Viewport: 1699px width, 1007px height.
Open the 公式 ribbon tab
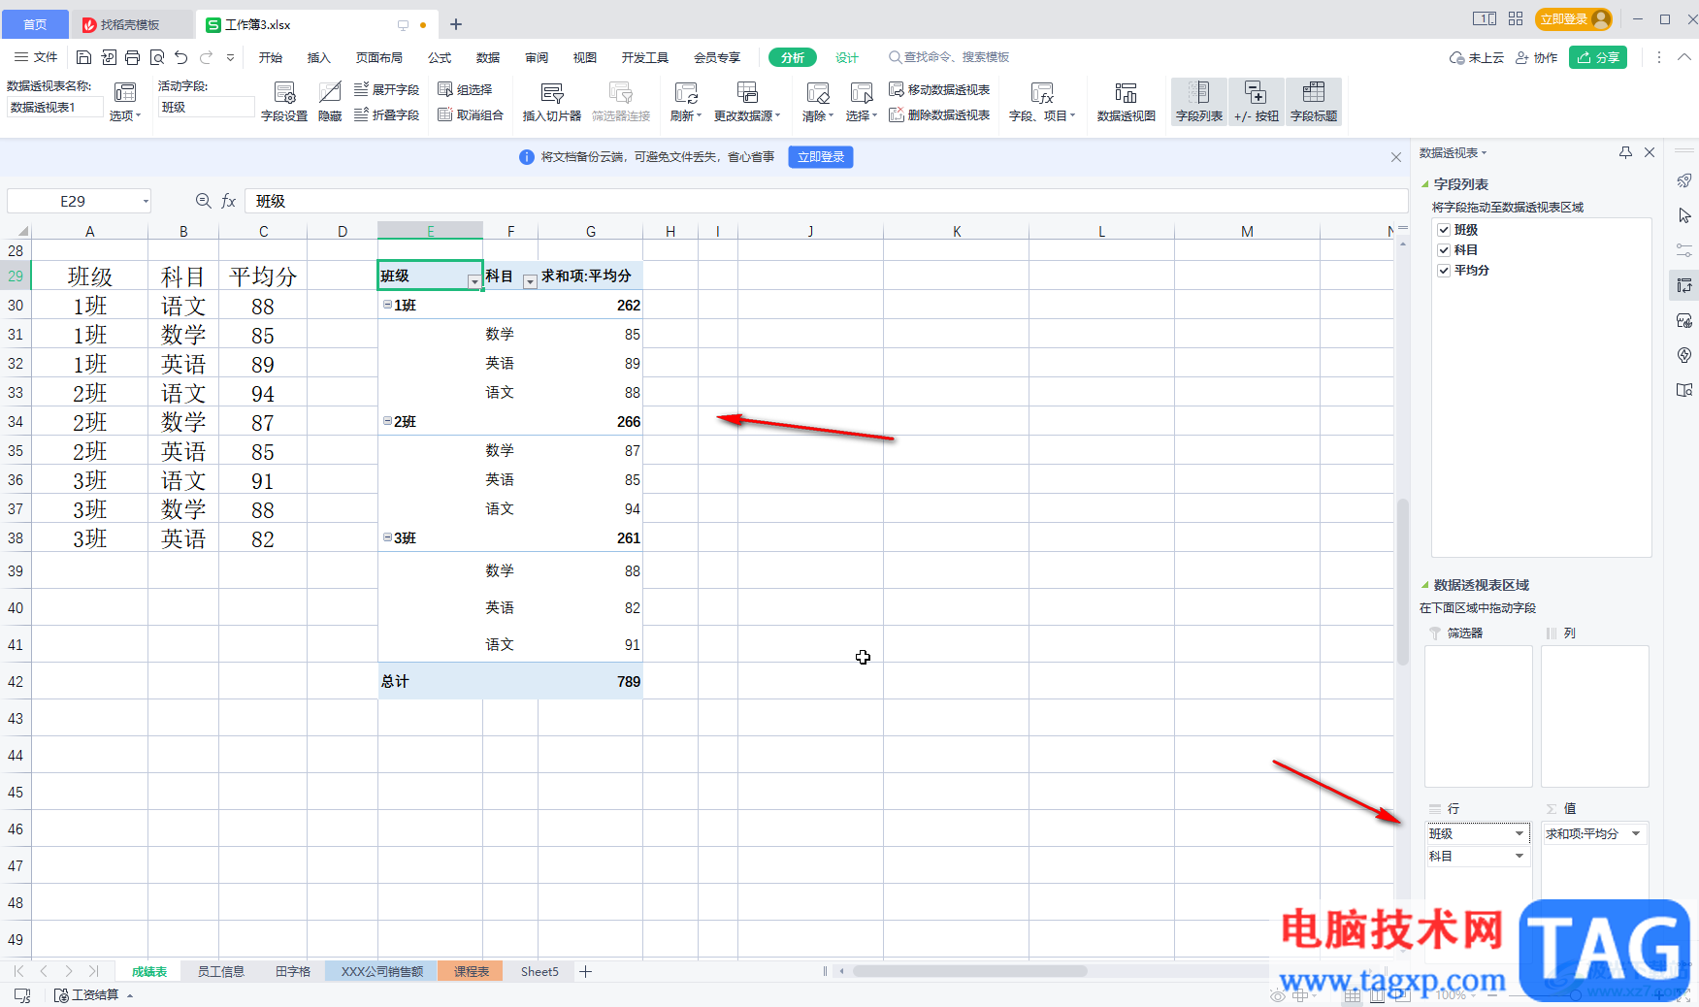[440, 57]
